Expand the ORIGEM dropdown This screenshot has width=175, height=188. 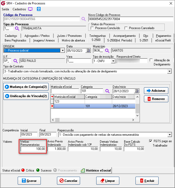point(62,50)
